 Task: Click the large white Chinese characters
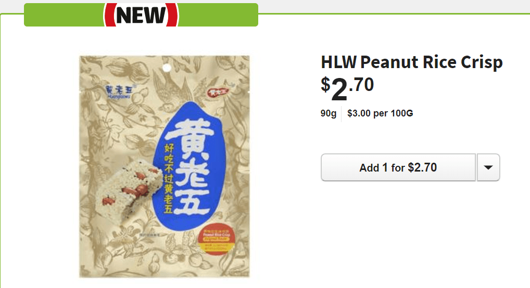191,167
